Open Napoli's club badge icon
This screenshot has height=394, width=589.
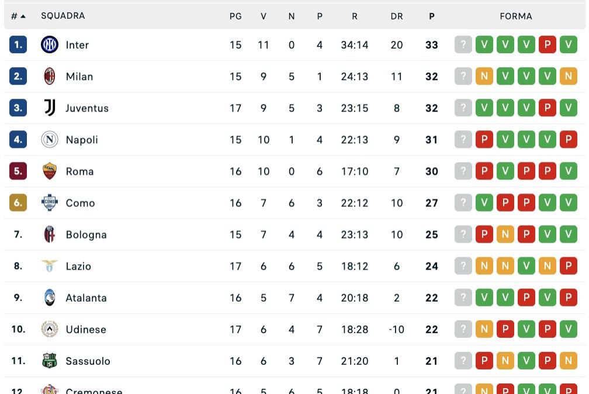[50, 139]
